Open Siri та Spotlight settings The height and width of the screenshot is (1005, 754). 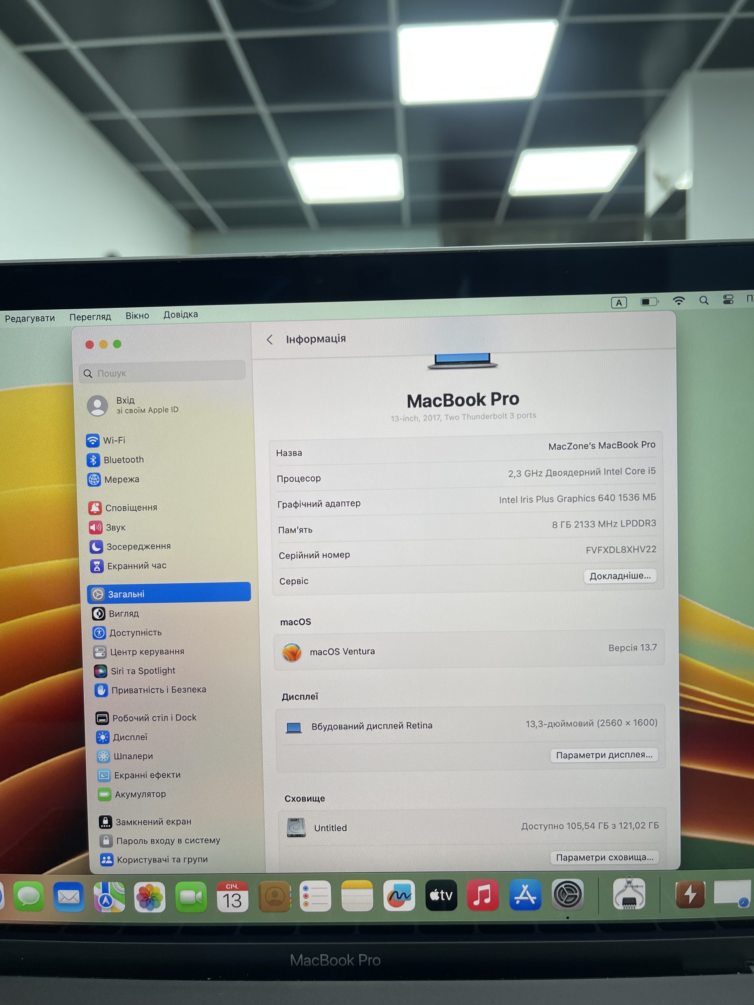pyautogui.click(x=135, y=671)
